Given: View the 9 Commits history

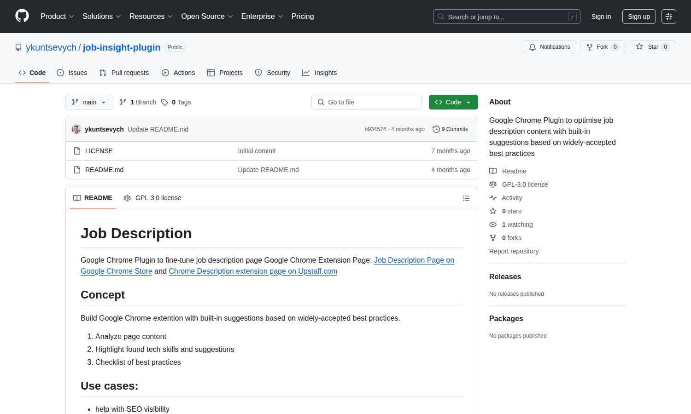Looking at the screenshot, I should coord(450,129).
